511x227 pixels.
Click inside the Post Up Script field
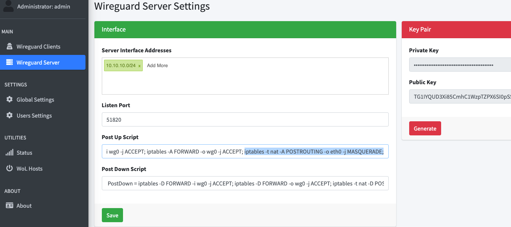[x=245, y=151]
